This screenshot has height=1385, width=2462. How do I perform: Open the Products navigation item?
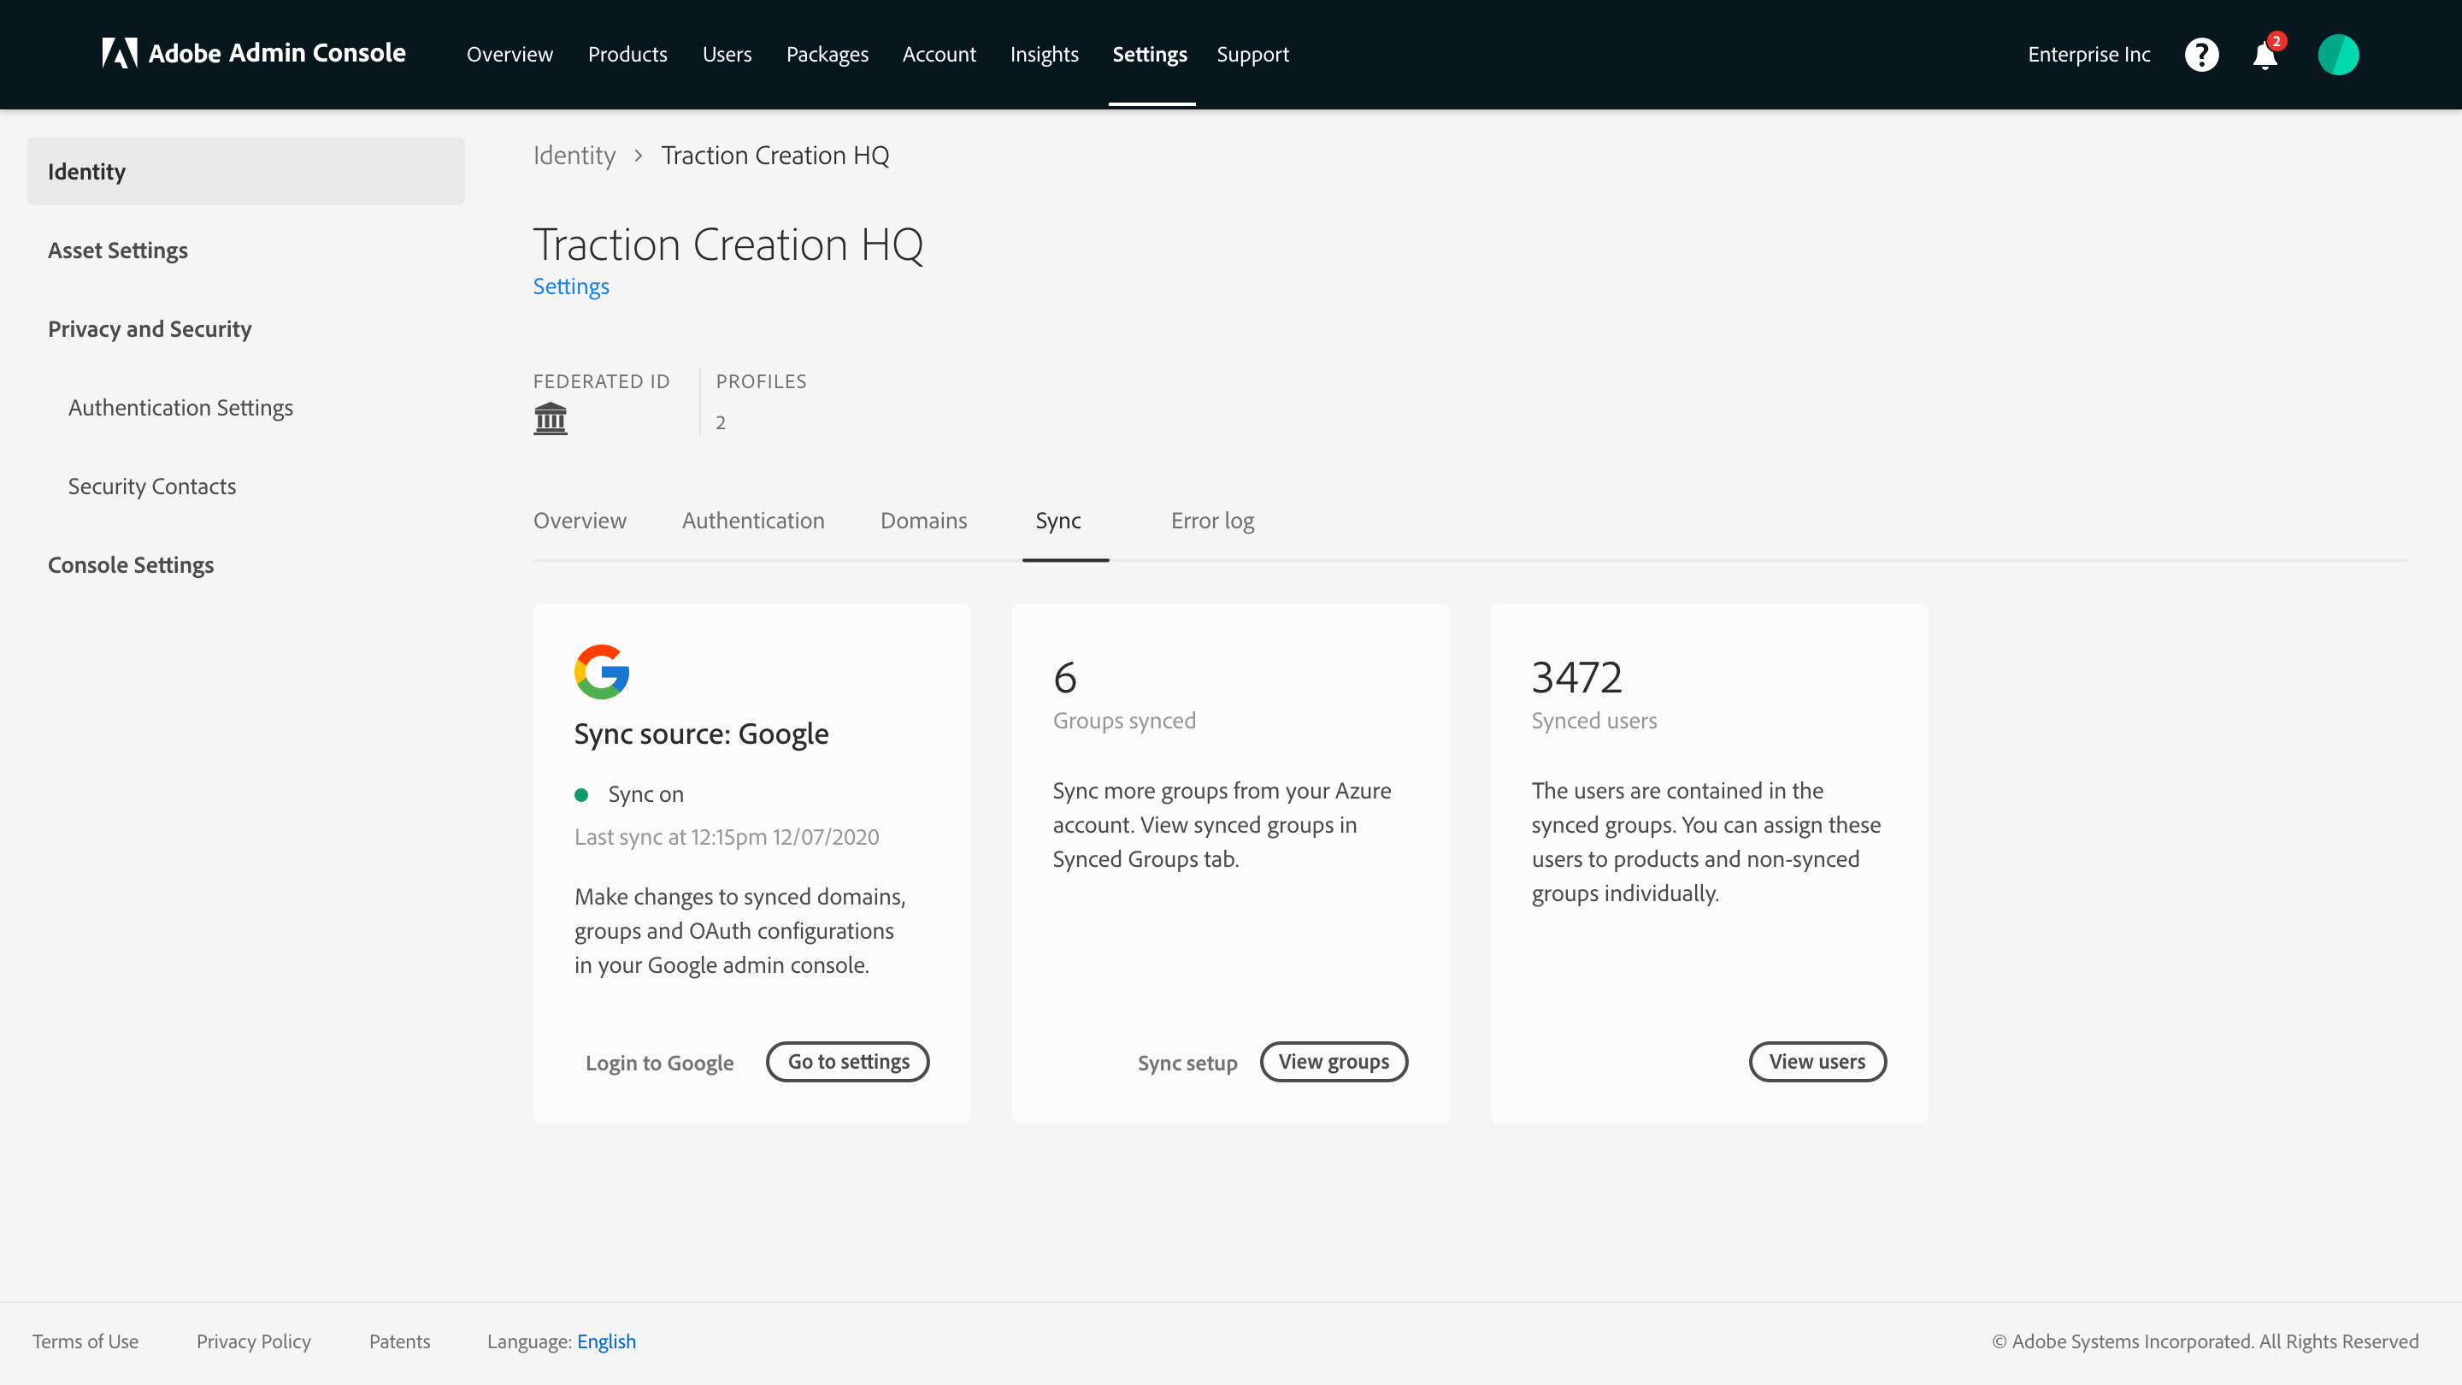(628, 55)
